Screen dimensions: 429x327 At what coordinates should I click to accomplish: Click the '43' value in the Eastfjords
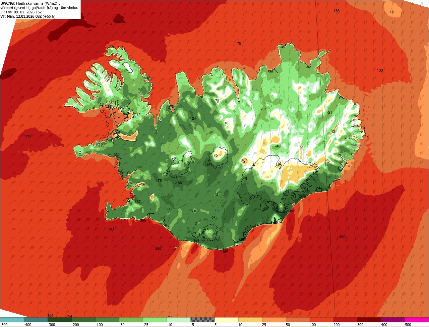click(x=333, y=131)
